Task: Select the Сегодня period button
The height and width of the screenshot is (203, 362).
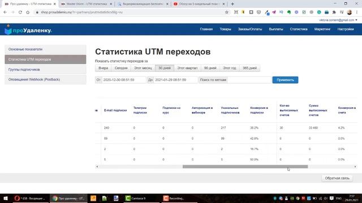Action: click(x=121, y=68)
